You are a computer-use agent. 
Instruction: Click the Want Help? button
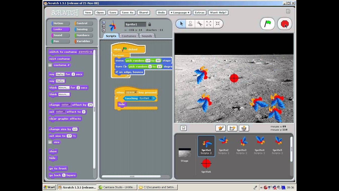[218, 12]
